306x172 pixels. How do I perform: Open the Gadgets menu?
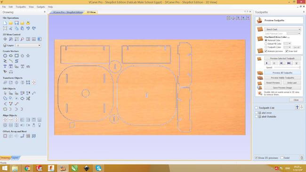tap(41, 7)
